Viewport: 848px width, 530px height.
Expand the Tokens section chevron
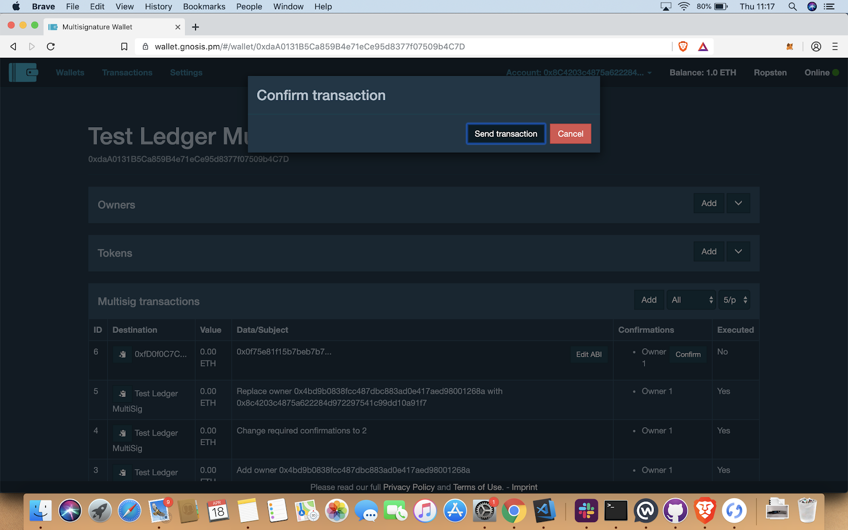tap(738, 252)
